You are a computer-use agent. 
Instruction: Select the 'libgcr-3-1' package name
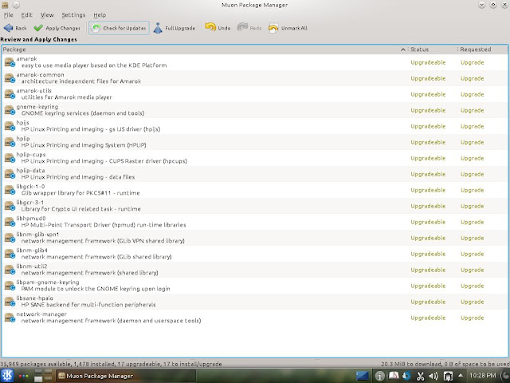(x=30, y=202)
